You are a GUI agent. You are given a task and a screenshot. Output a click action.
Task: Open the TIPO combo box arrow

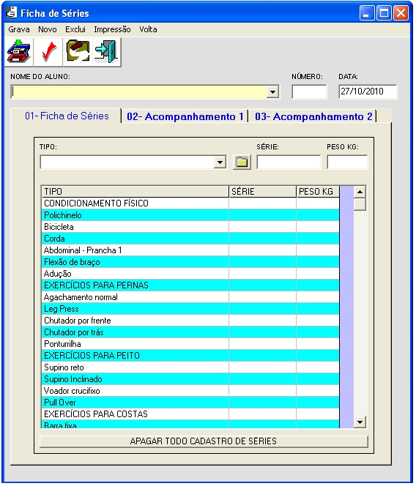click(220, 162)
